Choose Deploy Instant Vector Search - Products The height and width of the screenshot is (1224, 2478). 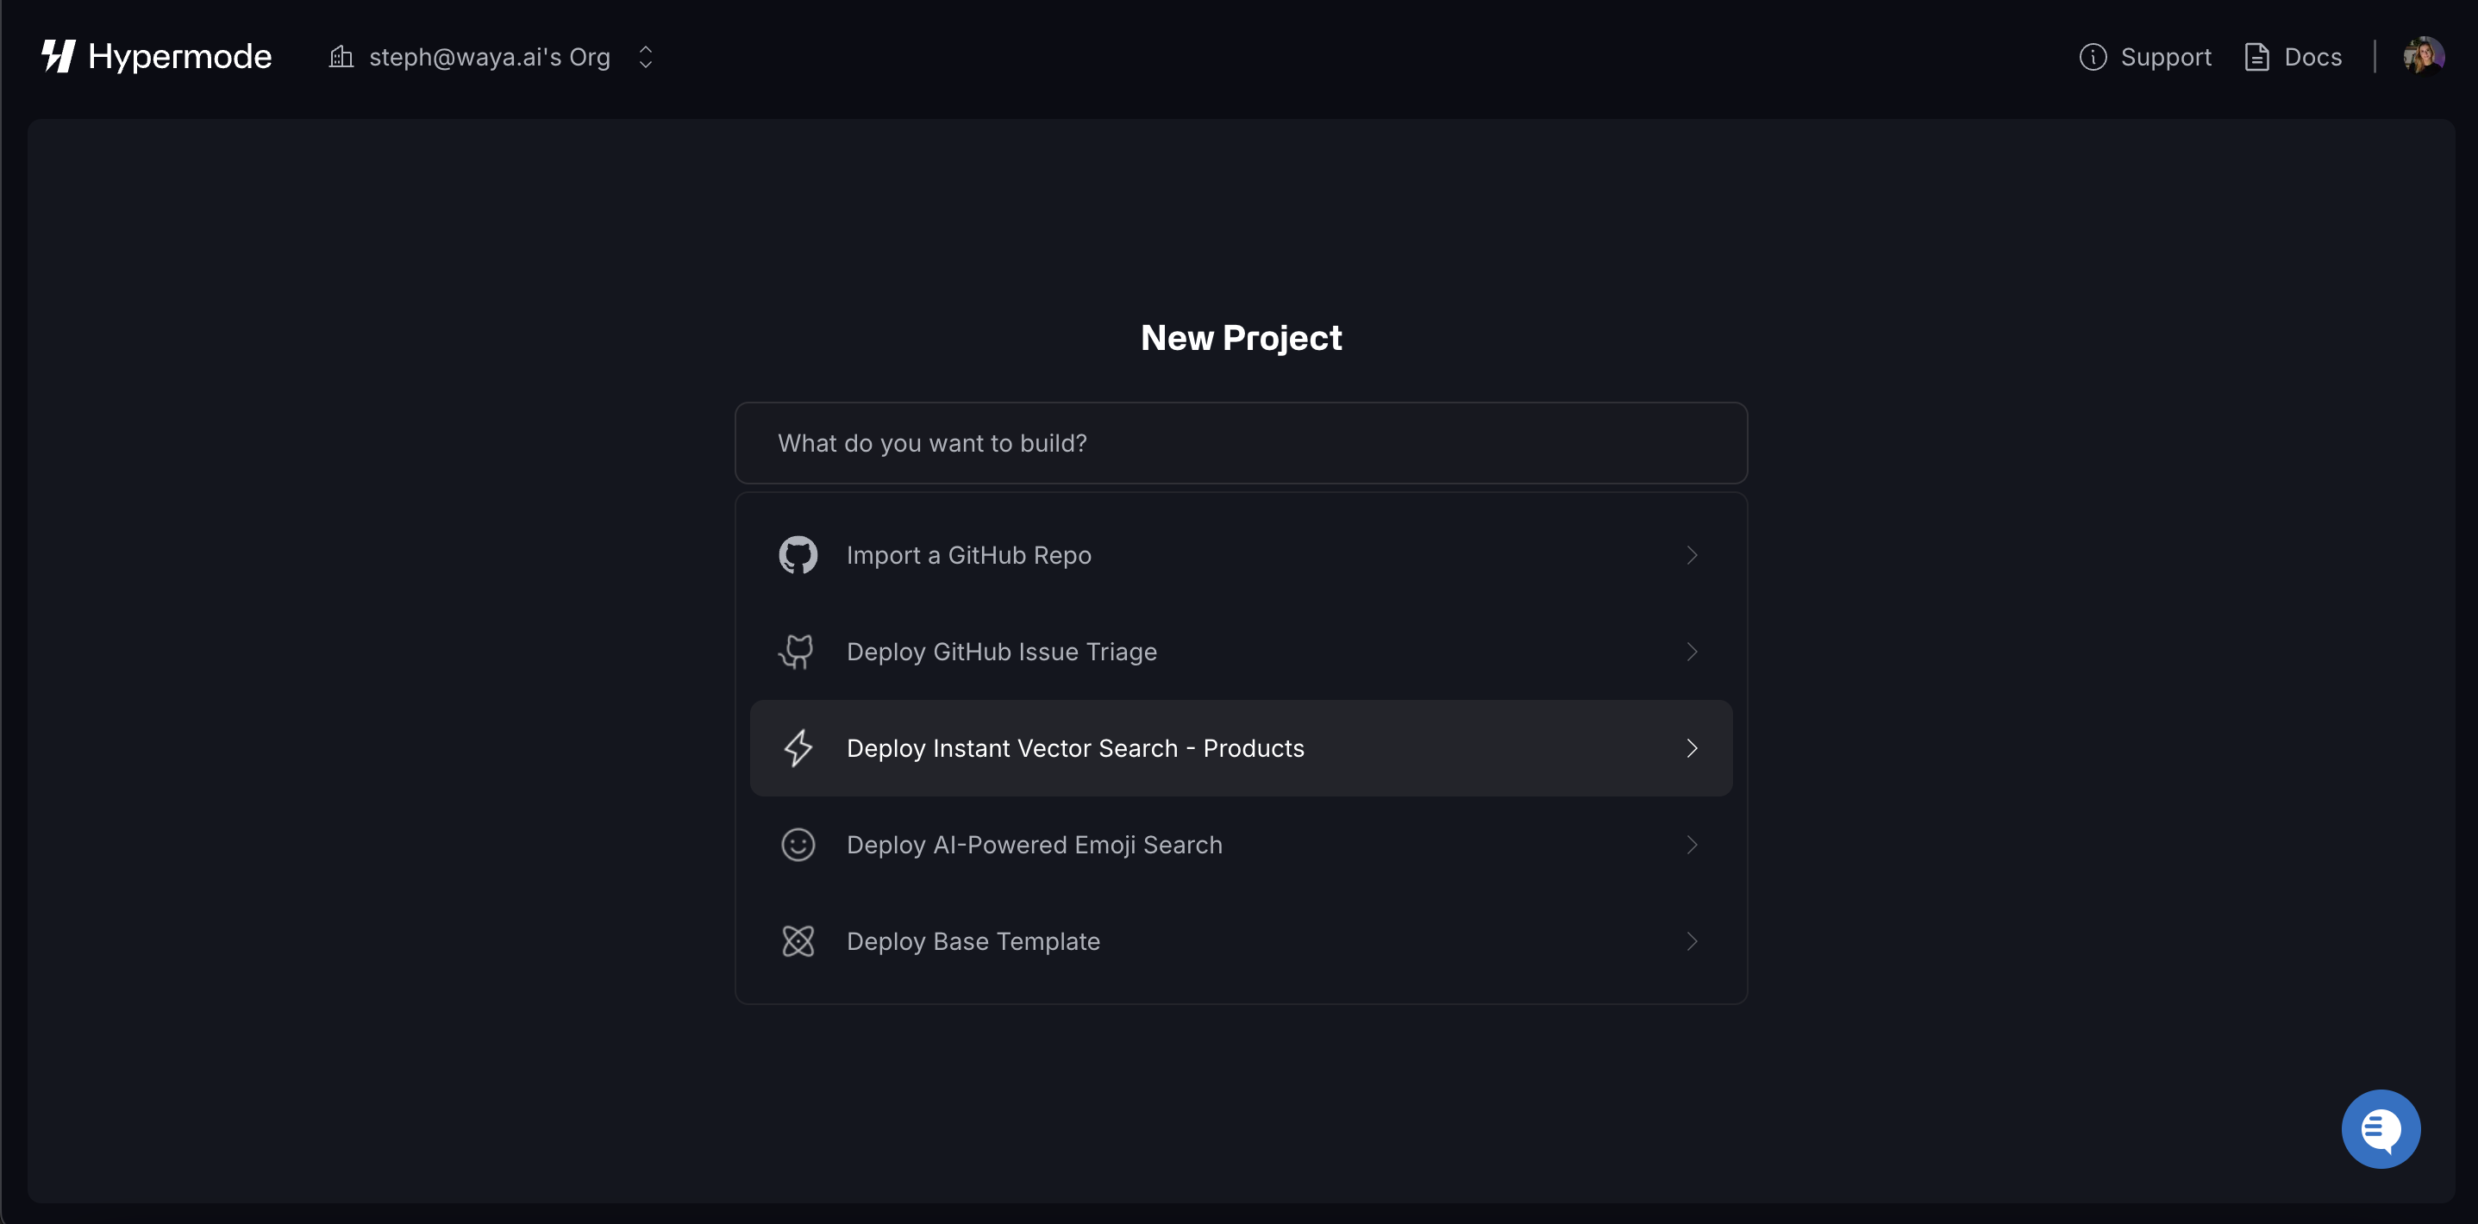click(x=1241, y=748)
